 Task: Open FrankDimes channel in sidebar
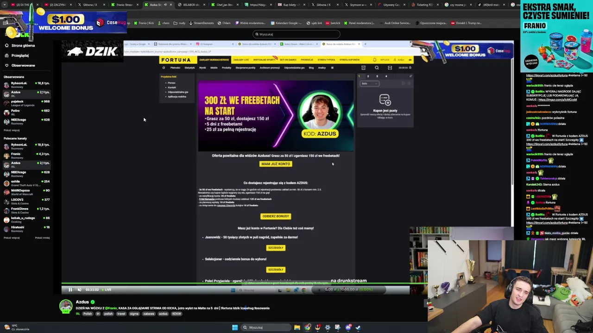click(x=27, y=210)
